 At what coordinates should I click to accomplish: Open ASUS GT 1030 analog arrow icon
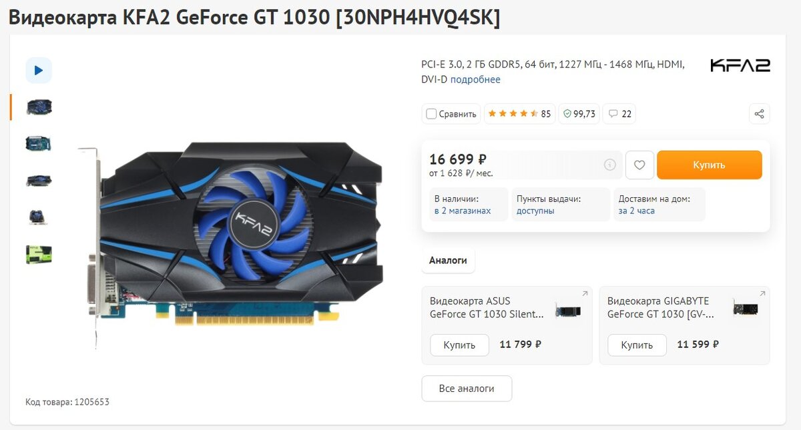[x=585, y=293]
